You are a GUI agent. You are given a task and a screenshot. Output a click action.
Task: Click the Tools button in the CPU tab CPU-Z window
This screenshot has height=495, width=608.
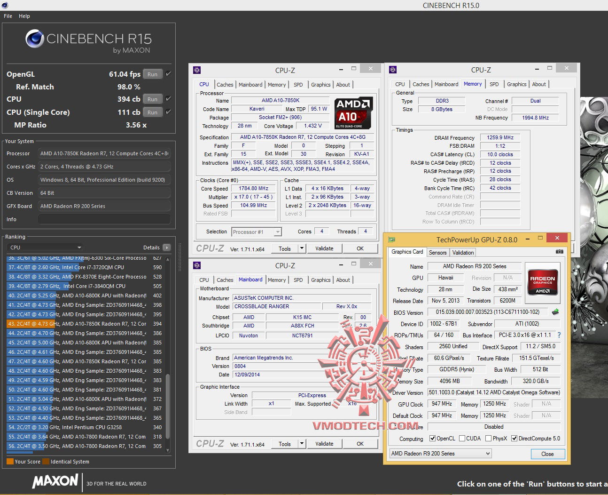click(x=285, y=248)
